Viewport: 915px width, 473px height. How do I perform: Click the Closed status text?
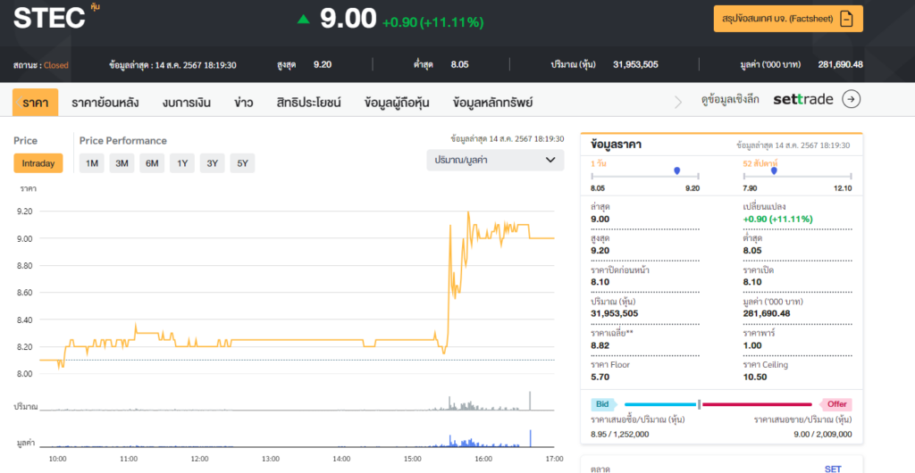point(56,65)
